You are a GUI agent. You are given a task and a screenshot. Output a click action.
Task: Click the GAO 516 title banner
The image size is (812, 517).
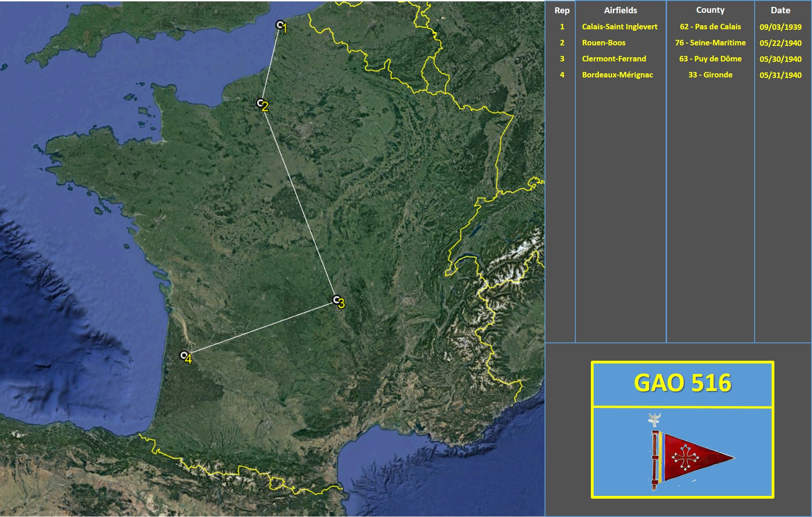(x=682, y=383)
